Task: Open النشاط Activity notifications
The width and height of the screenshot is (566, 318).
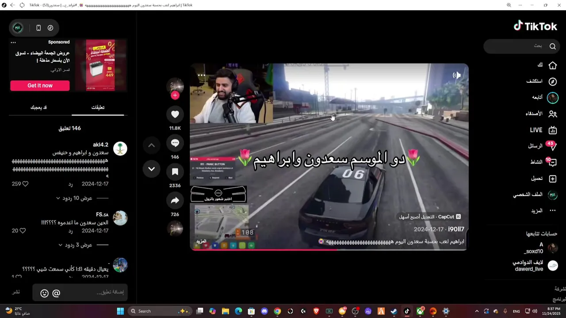Action: click(543, 162)
